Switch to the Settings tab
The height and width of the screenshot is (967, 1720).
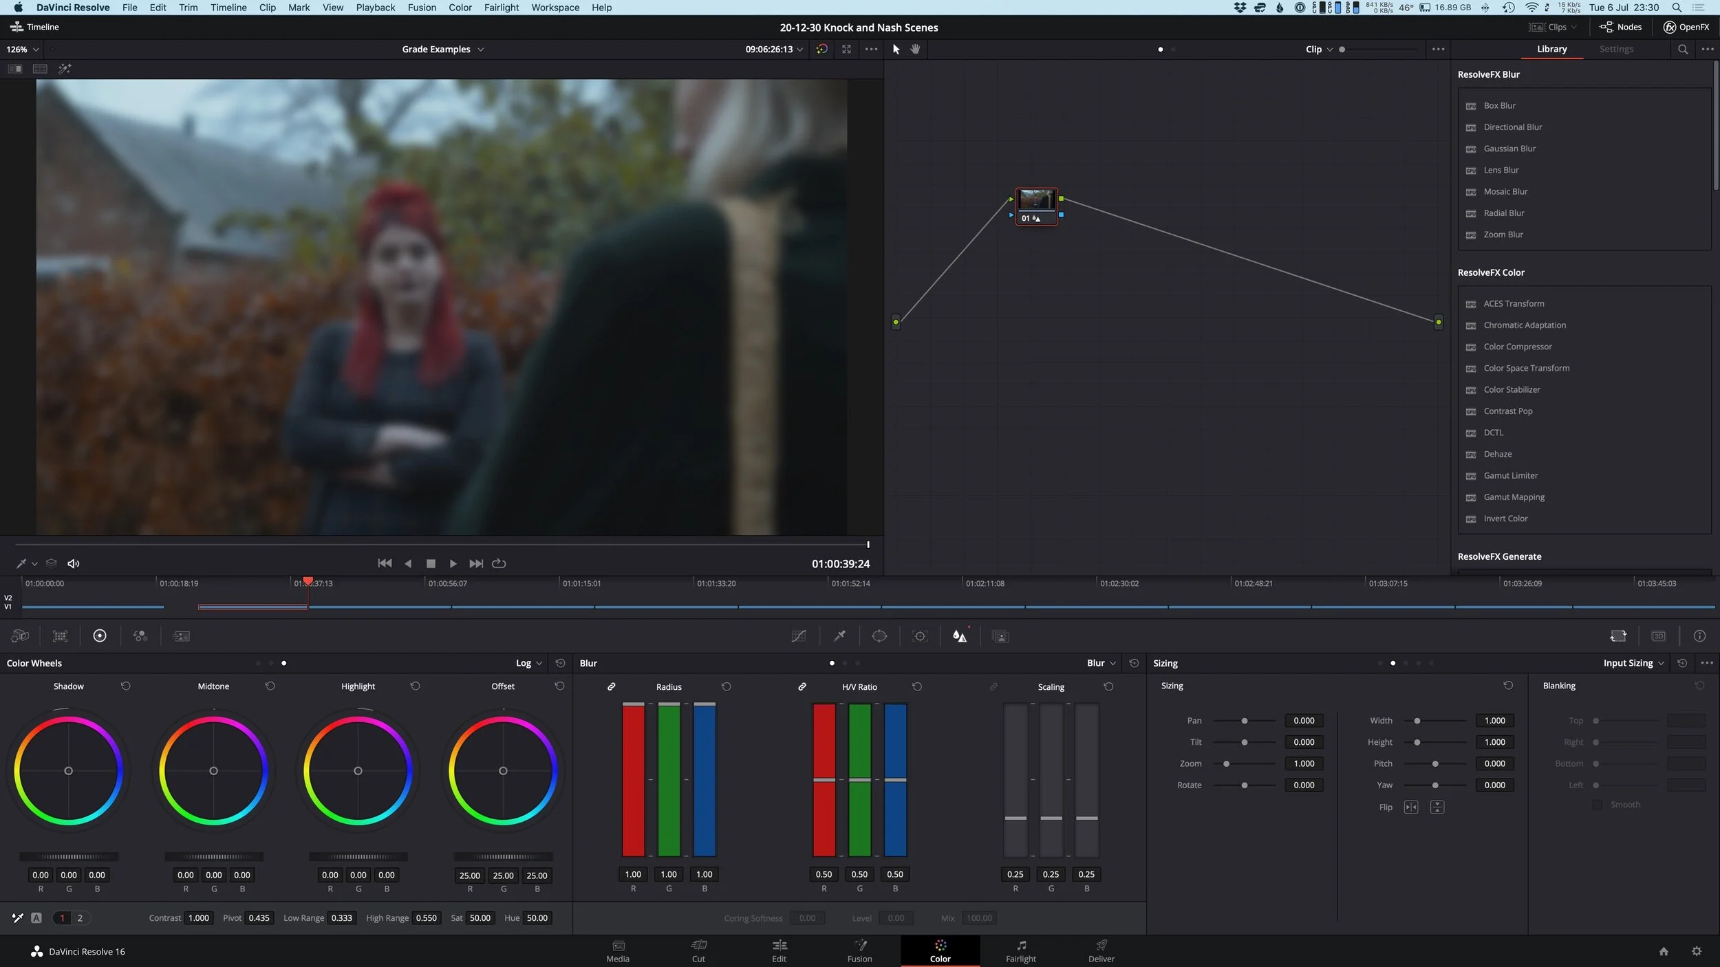[1615, 49]
